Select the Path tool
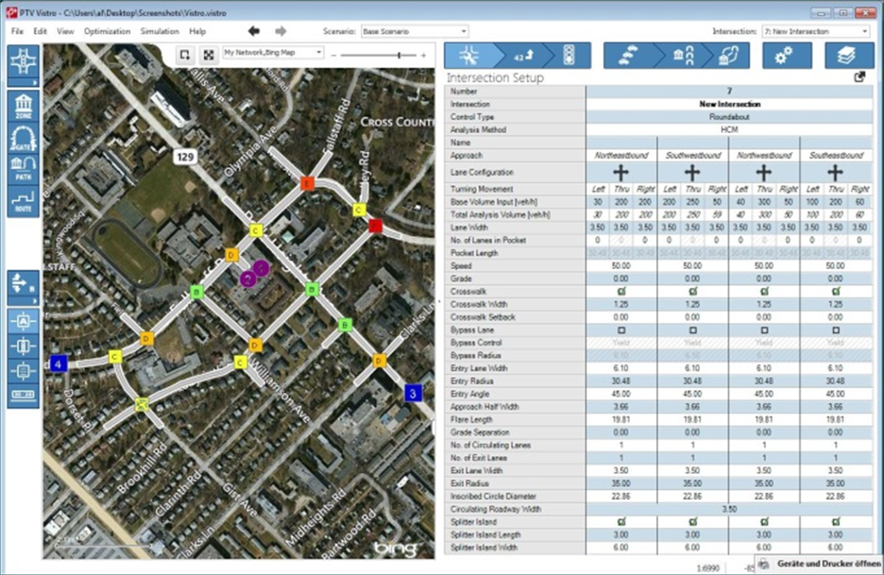 coord(23,169)
